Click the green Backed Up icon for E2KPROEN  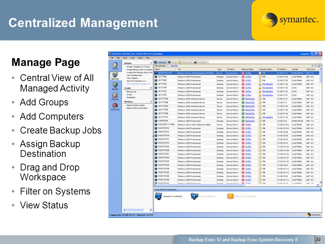tap(243, 121)
